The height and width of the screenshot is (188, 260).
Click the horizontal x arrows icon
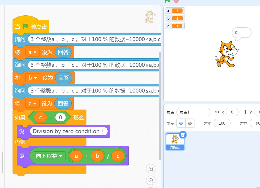coord(217,112)
